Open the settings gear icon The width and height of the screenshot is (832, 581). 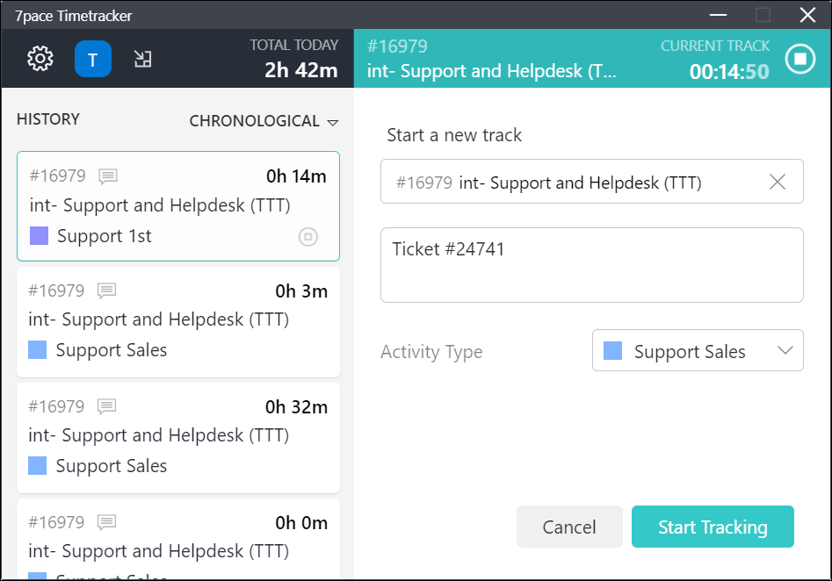(40, 58)
